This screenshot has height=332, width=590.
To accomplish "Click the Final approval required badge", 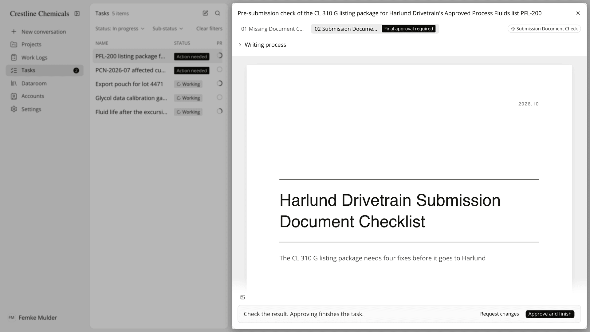I will click(x=408, y=29).
